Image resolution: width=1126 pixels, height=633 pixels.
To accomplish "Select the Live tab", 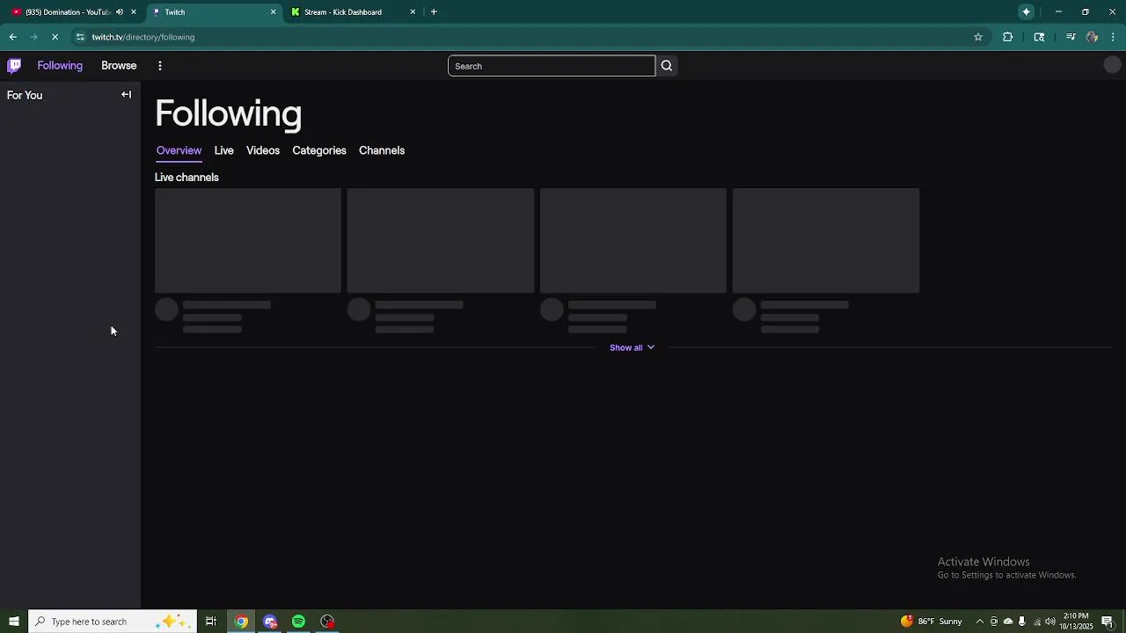I will point(223,150).
